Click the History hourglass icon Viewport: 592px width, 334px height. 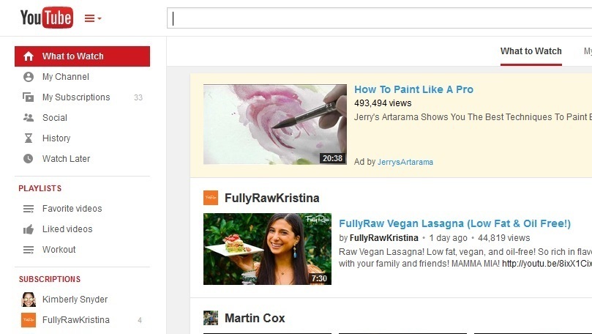29,138
